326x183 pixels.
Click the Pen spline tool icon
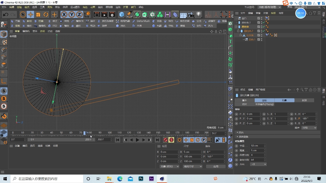pyautogui.click(x=129, y=14)
